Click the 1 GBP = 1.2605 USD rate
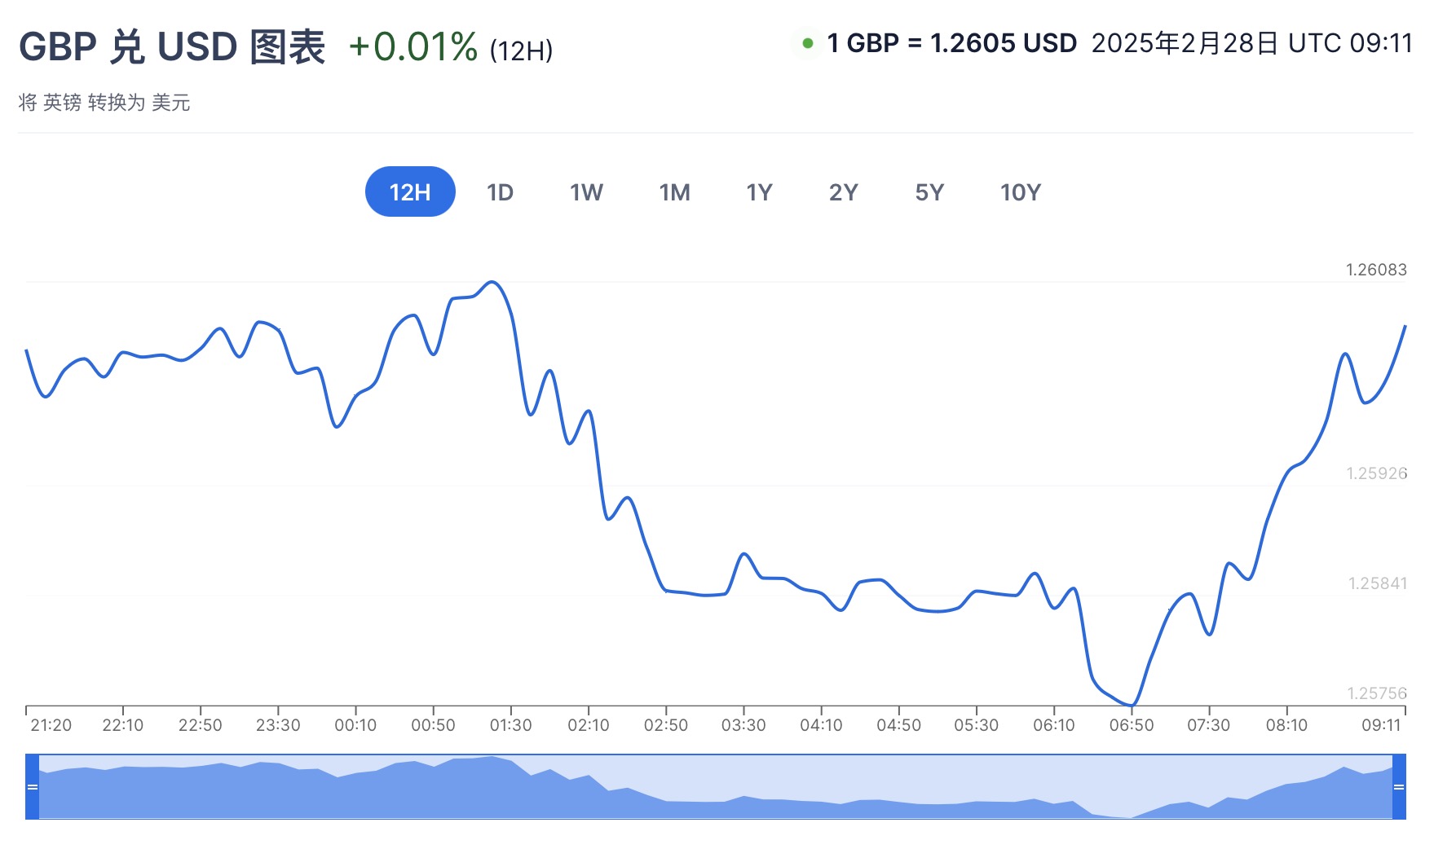 coord(951,43)
